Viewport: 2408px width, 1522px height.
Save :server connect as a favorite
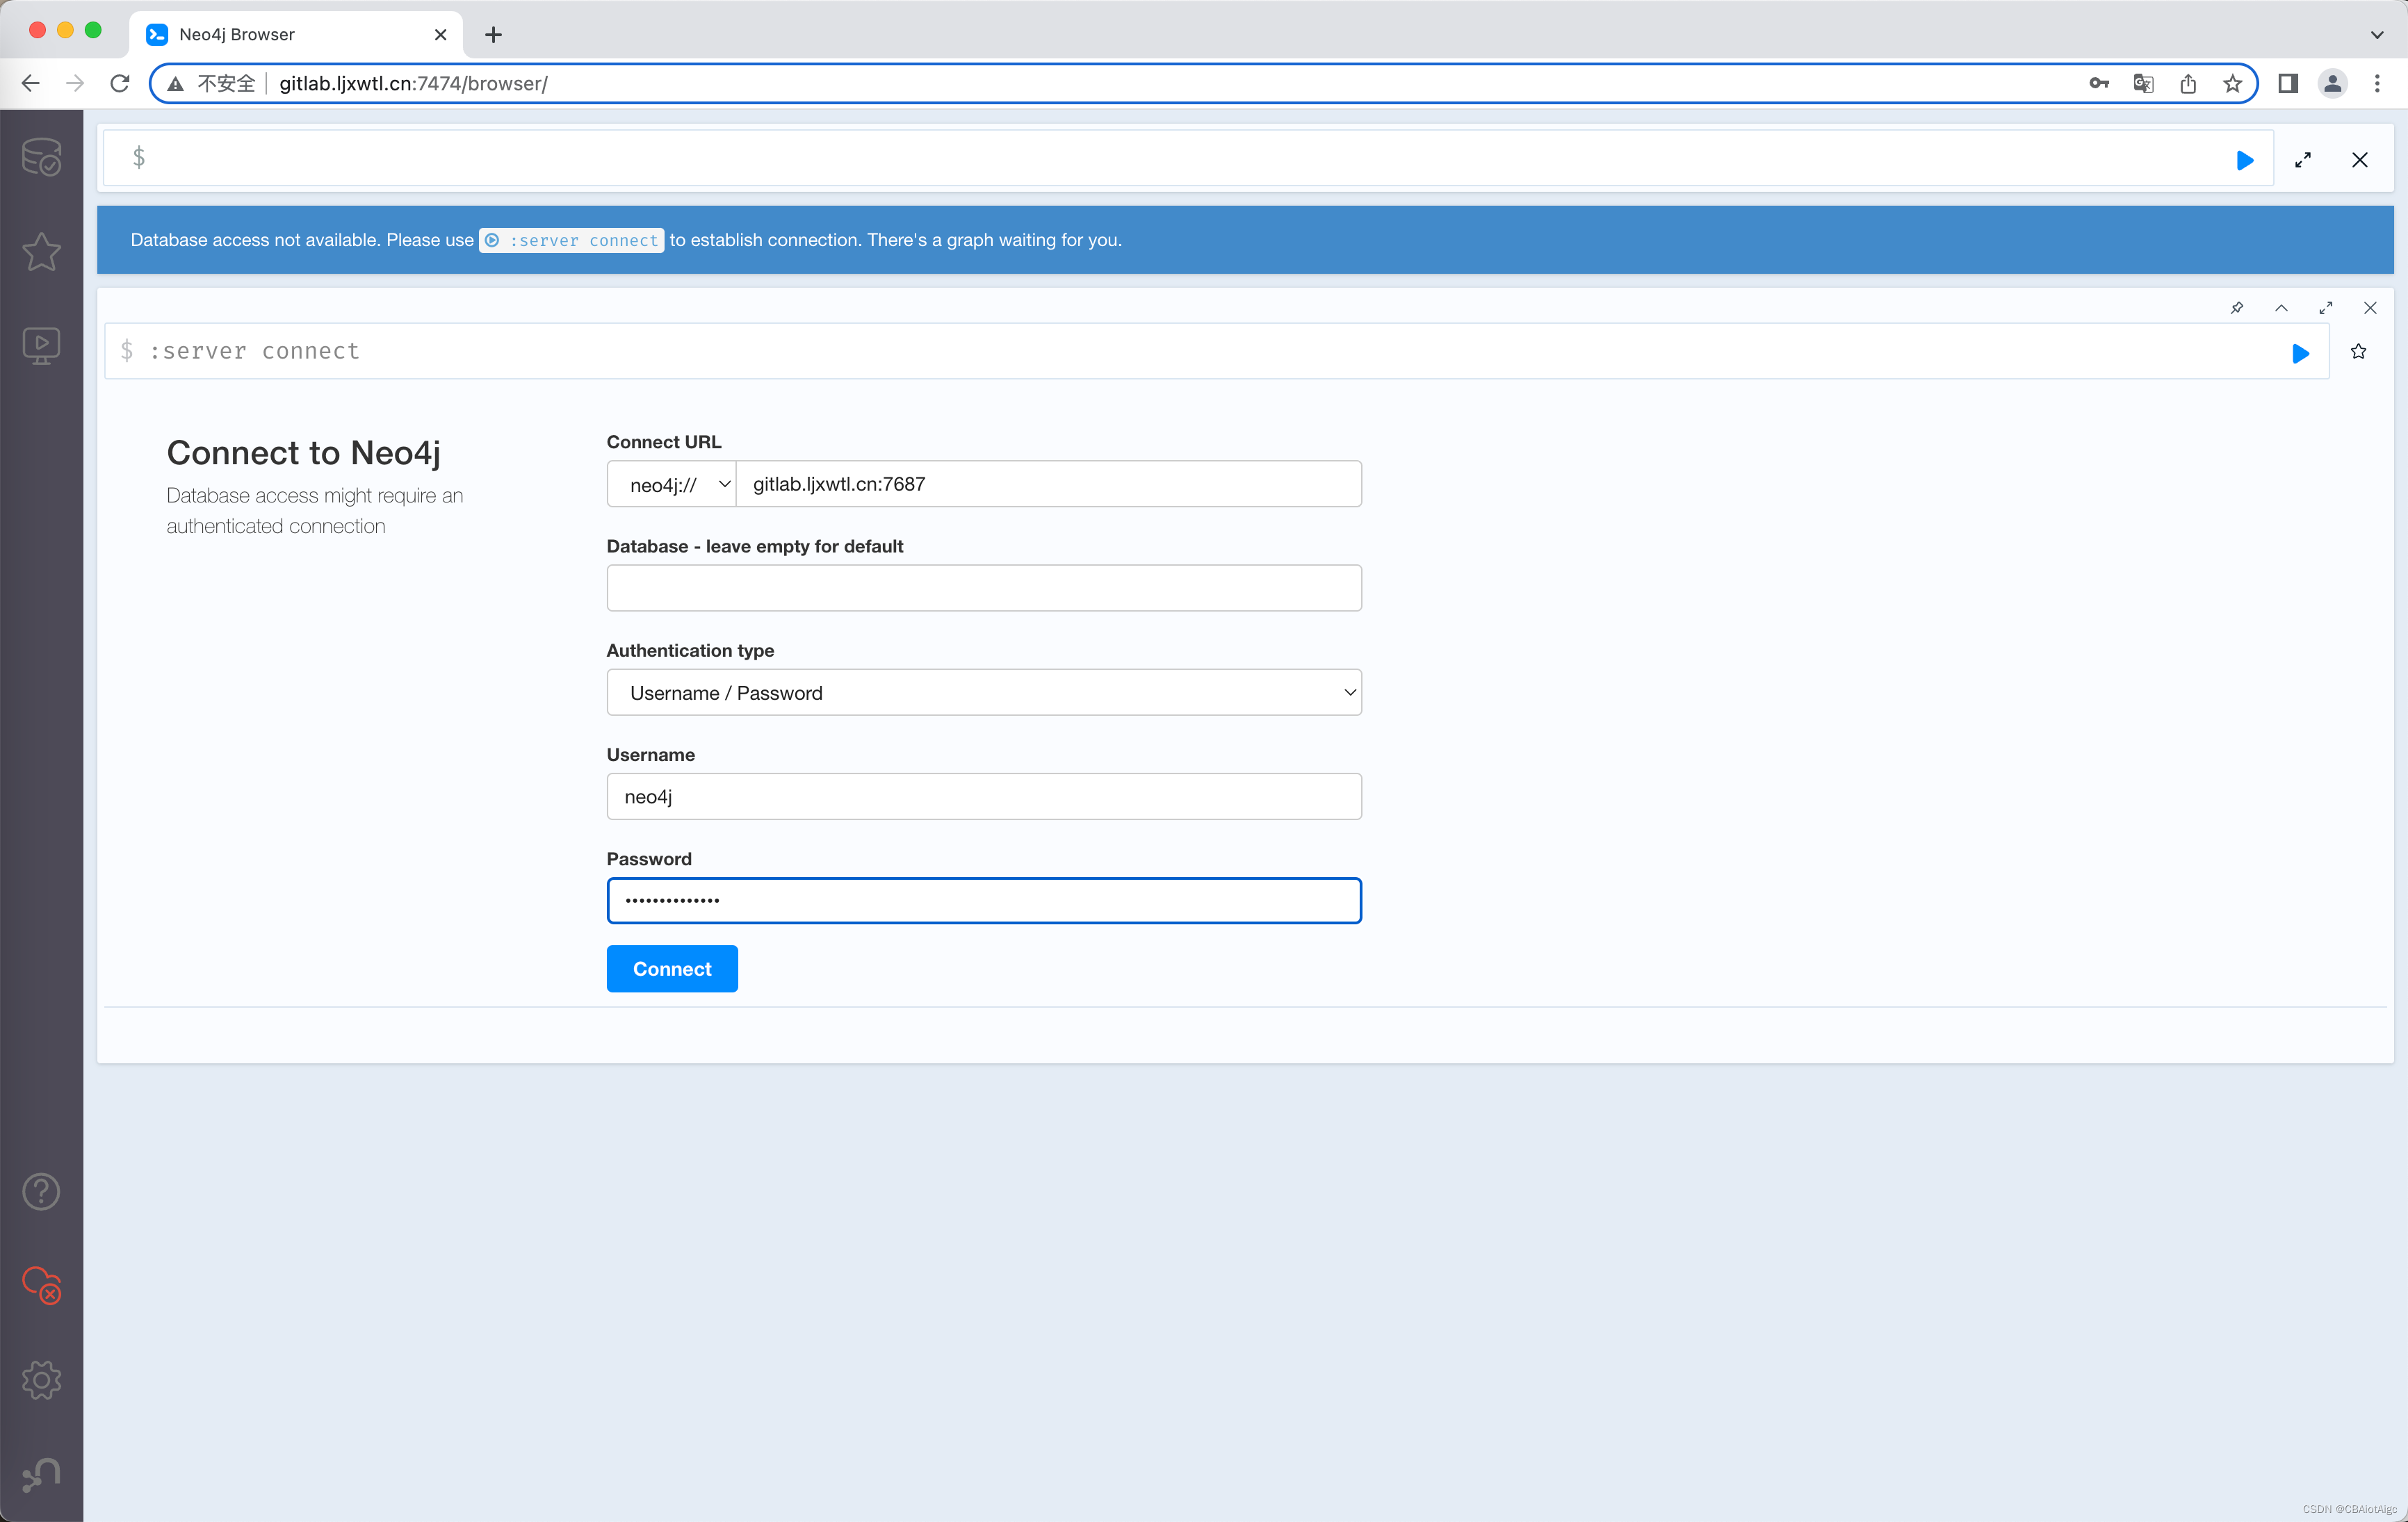2359,351
